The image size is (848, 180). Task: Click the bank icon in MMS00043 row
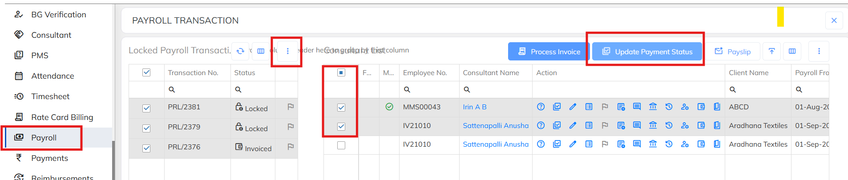[653, 107]
